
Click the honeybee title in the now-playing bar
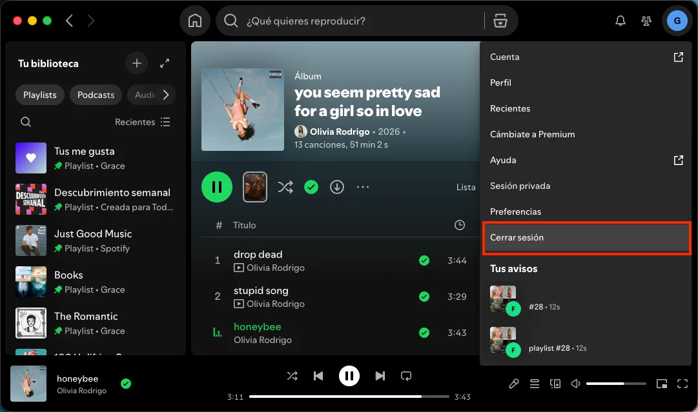tap(77, 378)
